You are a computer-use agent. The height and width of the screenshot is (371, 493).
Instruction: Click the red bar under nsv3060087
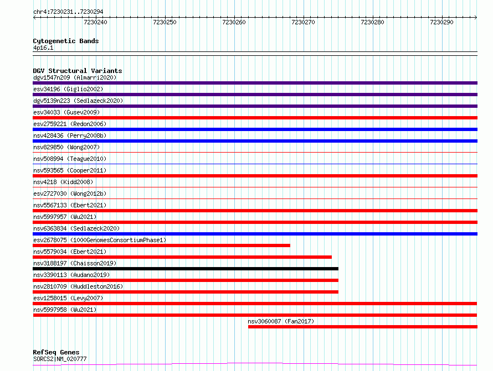coord(362,327)
